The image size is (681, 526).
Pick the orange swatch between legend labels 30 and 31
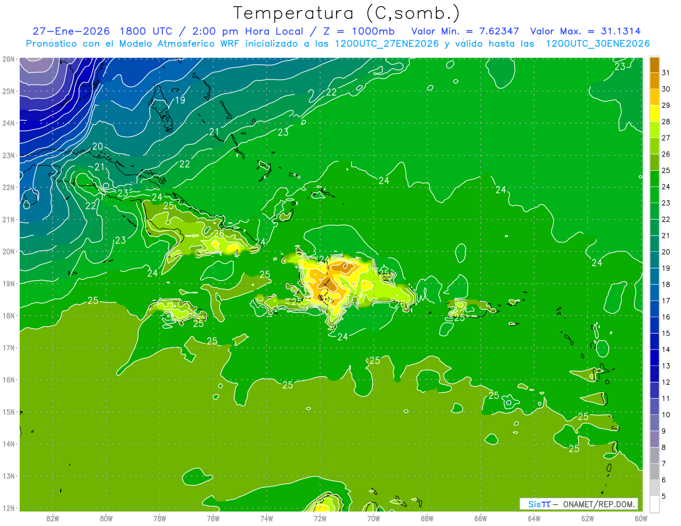click(x=654, y=81)
